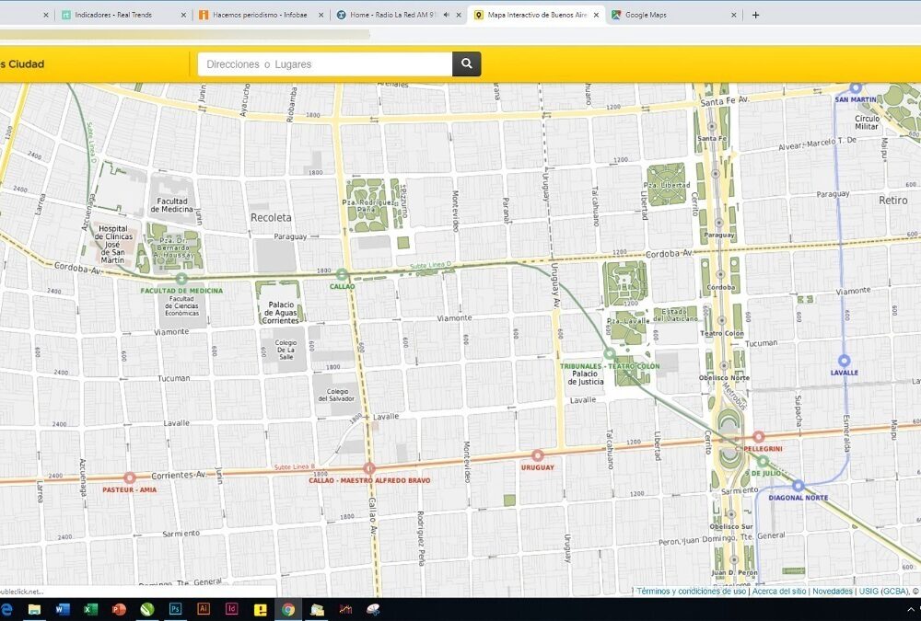Image resolution: width=921 pixels, height=621 pixels.
Task: Click the Callao - Maestro Alfredo Bravo station marker
Action: [369, 468]
